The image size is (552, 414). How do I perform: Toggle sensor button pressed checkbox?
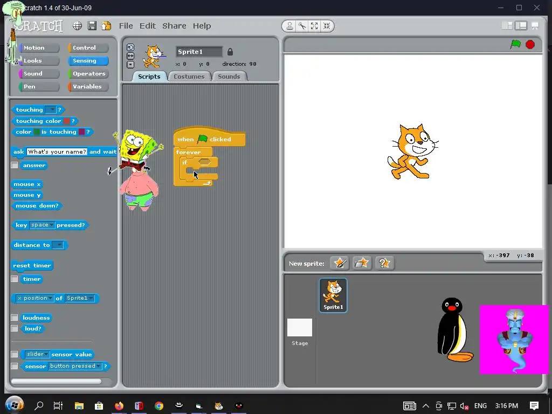(15, 366)
